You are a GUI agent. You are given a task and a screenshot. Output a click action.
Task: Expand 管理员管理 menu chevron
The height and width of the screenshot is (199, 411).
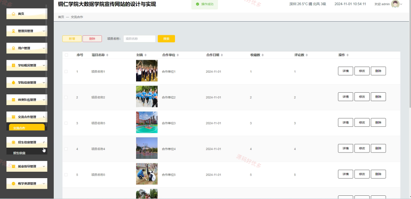pyautogui.click(x=44, y=31)
